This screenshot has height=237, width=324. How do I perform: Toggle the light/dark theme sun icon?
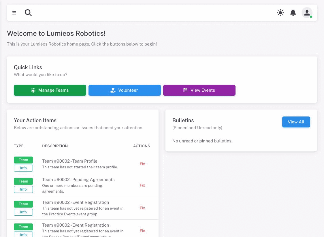click(x=280, y=13)
